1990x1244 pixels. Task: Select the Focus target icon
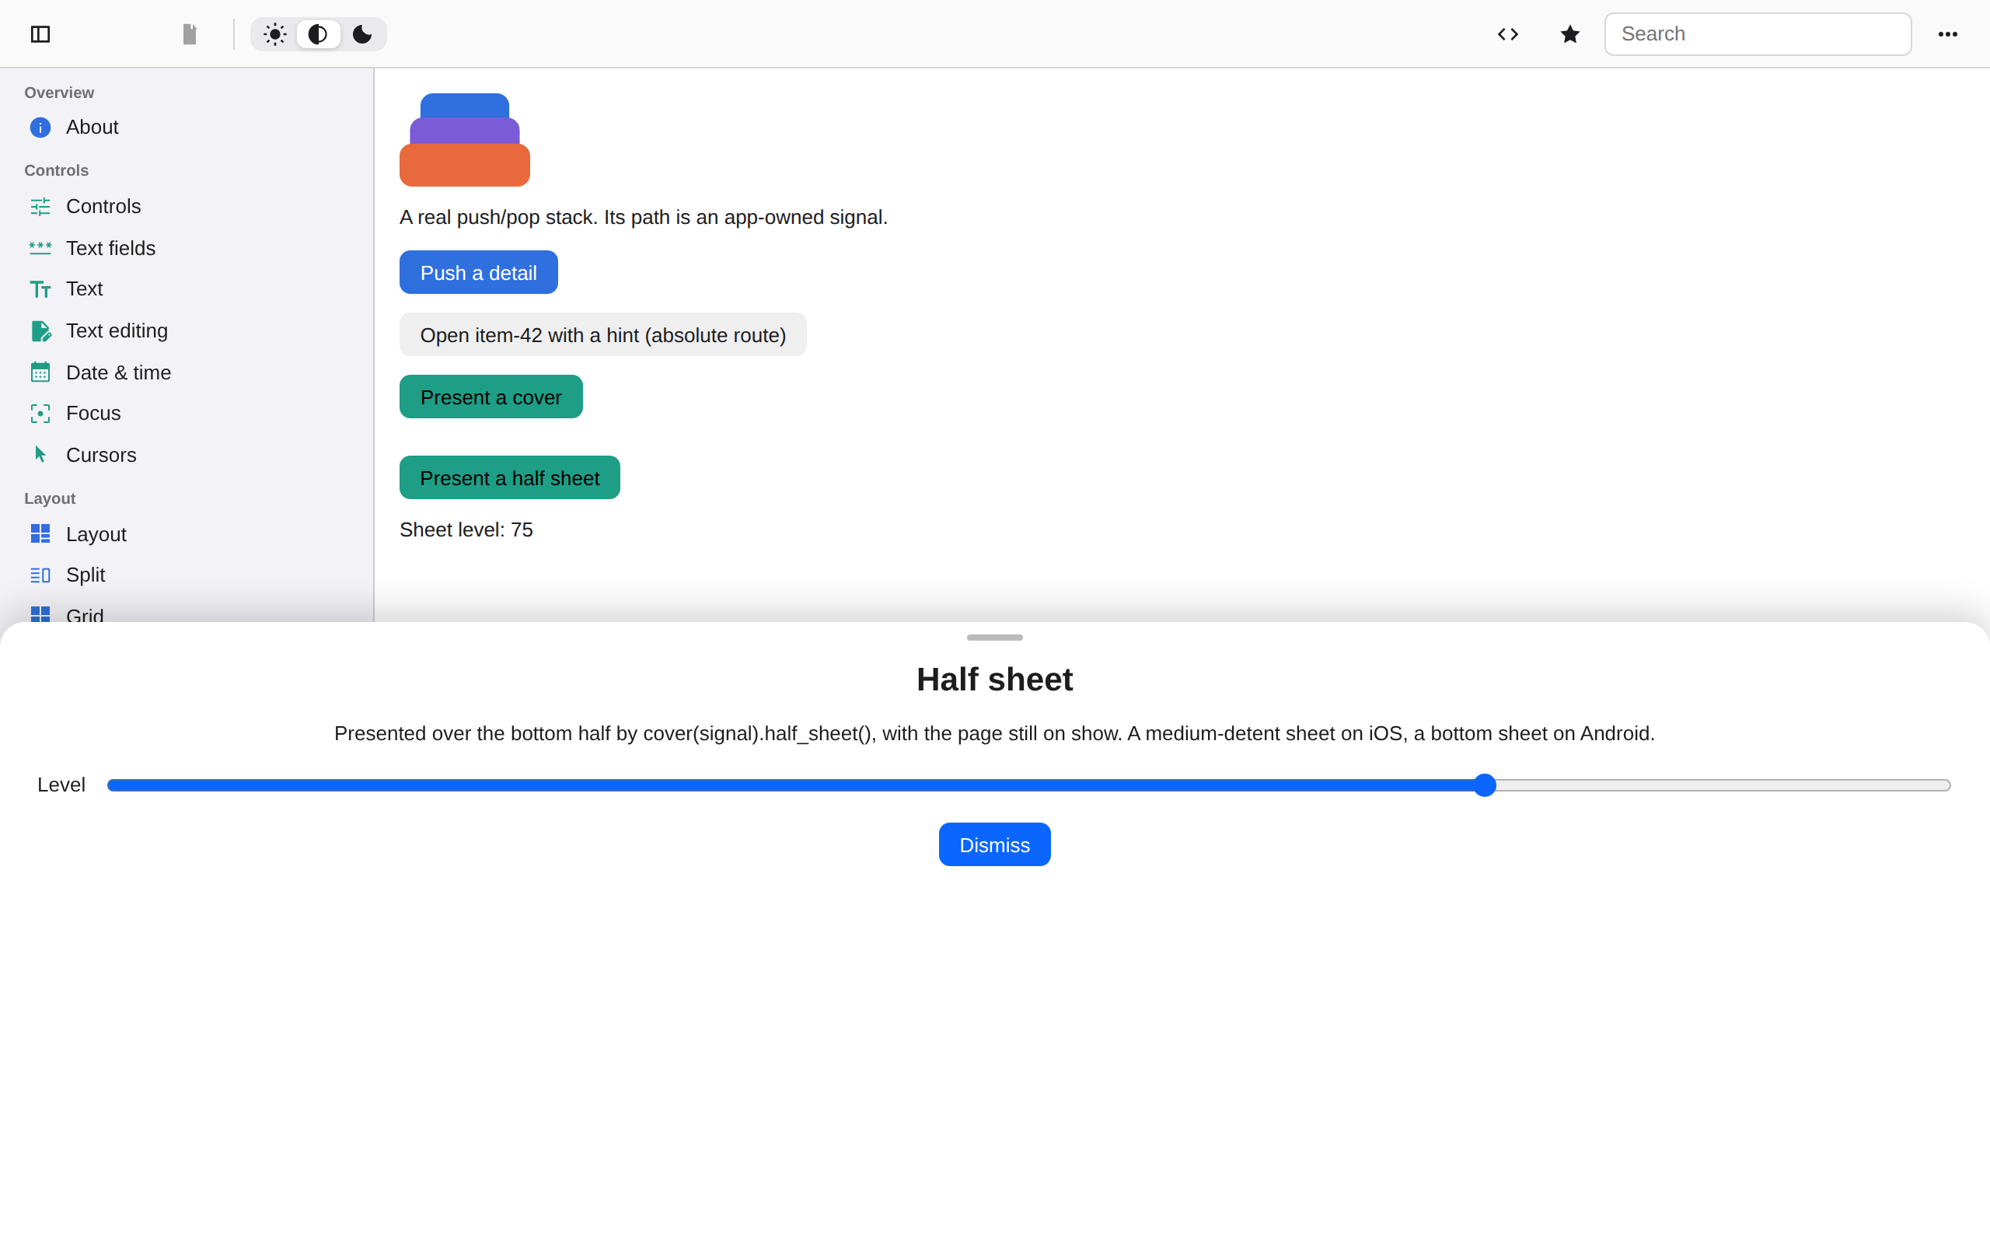point(40,413)
